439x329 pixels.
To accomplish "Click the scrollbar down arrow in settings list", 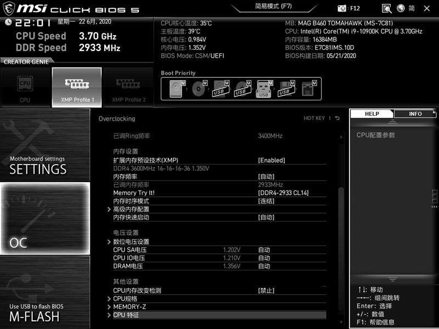I will coord(341,322).
